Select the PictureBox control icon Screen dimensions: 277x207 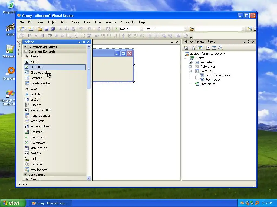coord(27,132)
